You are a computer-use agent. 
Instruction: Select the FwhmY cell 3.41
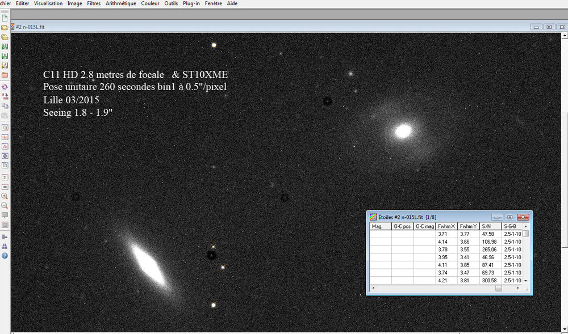coord(469,257)
